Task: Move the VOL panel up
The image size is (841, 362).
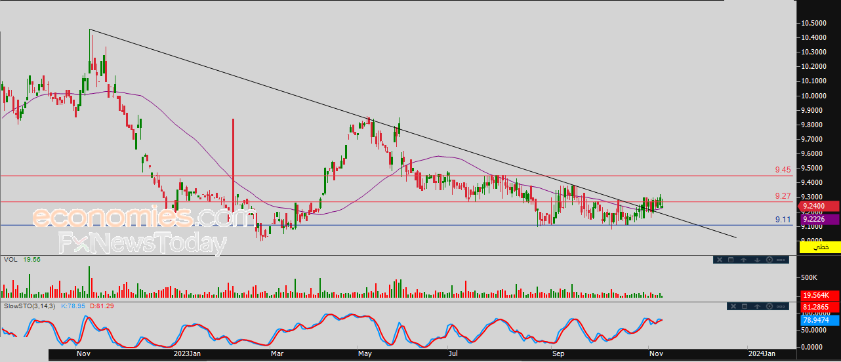Action: pos(744,260)
